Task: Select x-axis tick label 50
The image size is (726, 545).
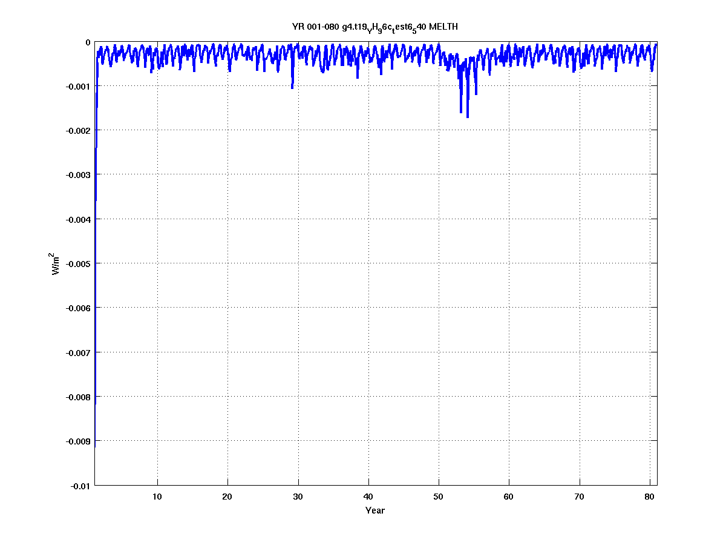Action: (439, 497)
